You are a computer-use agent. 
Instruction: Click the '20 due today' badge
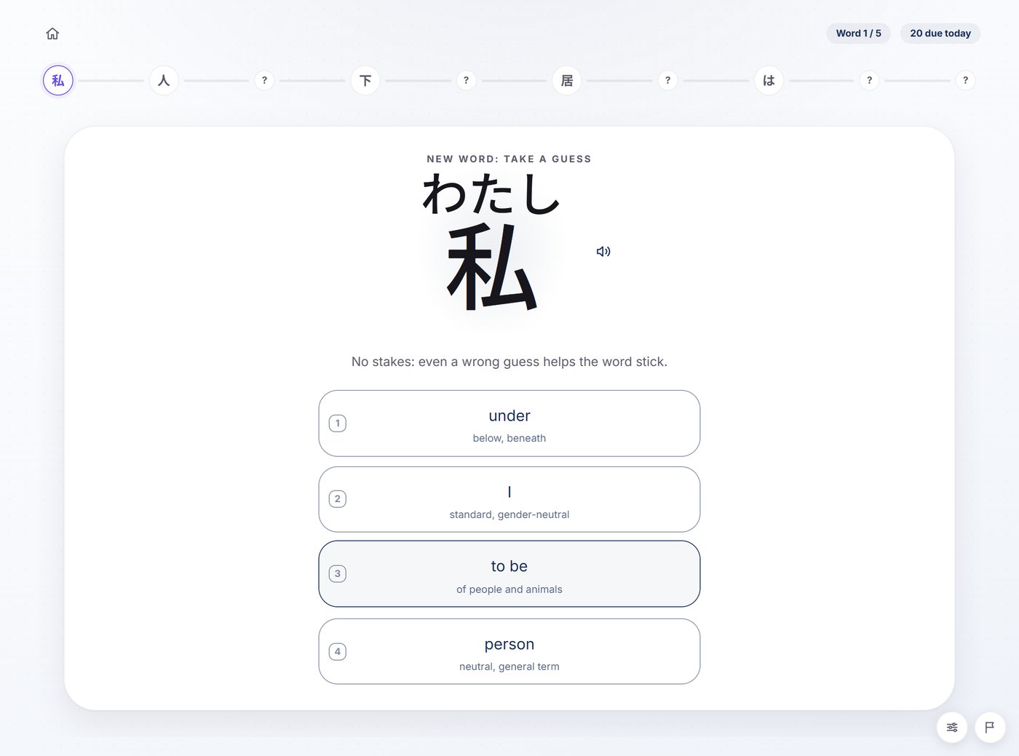[x=940, y=33]
